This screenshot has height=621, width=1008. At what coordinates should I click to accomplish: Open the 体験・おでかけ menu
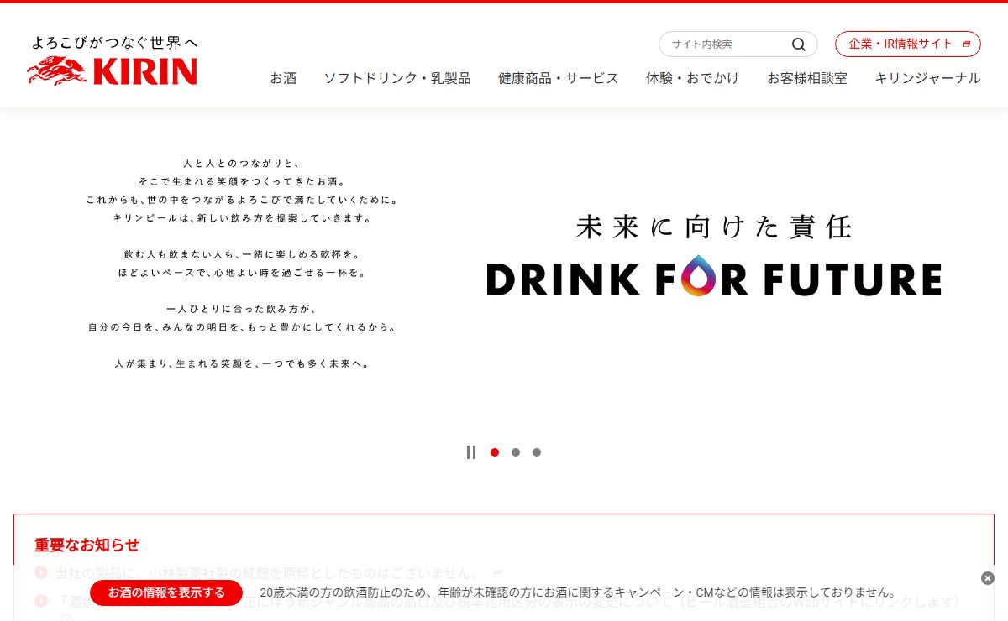coord(693,78)
